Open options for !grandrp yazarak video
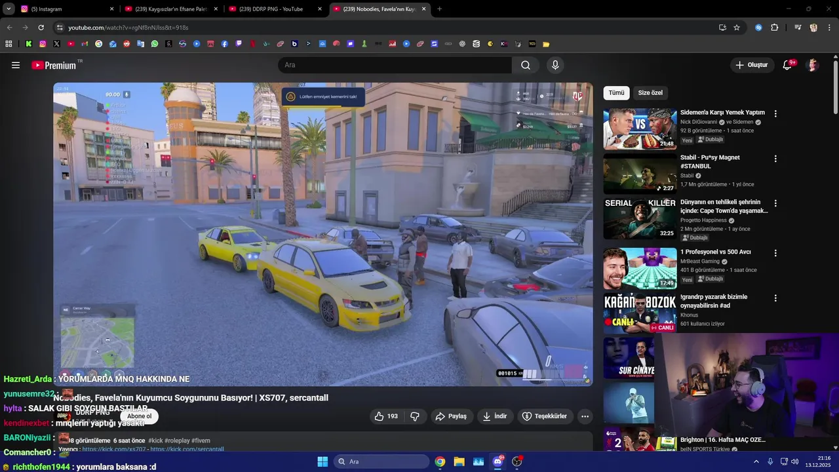This screenshot has height=472, width=839. [x=775, y=298]
